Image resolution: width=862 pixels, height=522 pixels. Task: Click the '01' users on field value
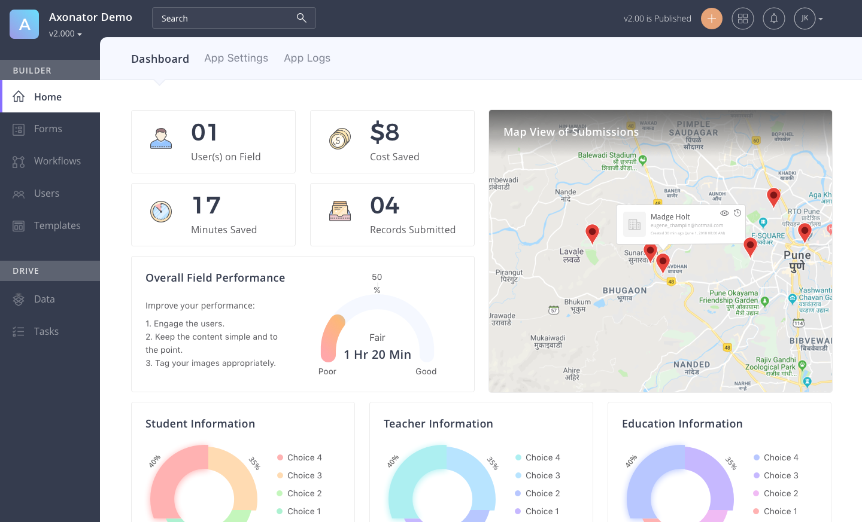(x=205, y=132)
